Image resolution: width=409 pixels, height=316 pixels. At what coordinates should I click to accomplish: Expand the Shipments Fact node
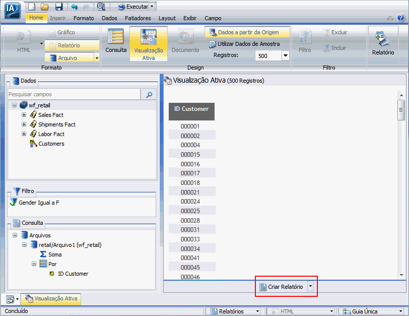click(24, 124)
